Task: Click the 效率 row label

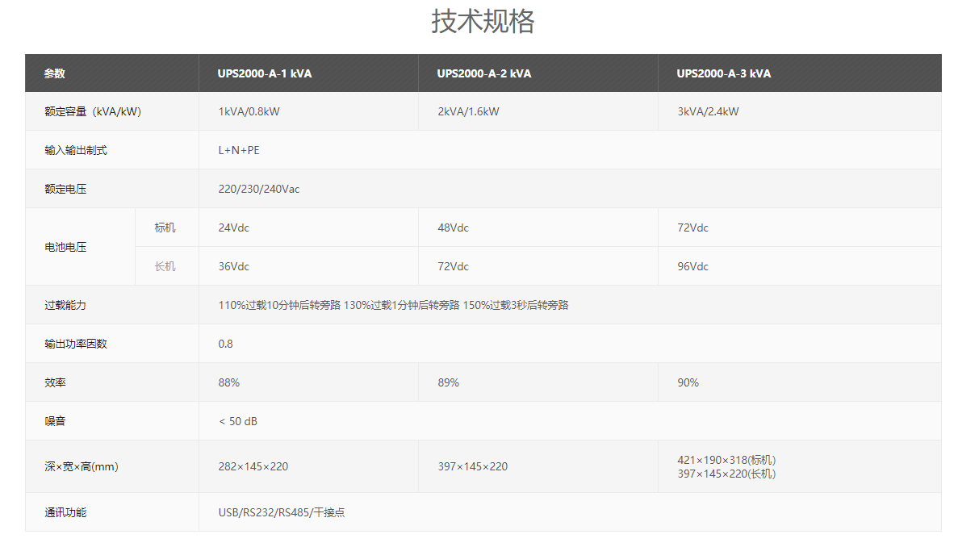Action: click(55, 382)
